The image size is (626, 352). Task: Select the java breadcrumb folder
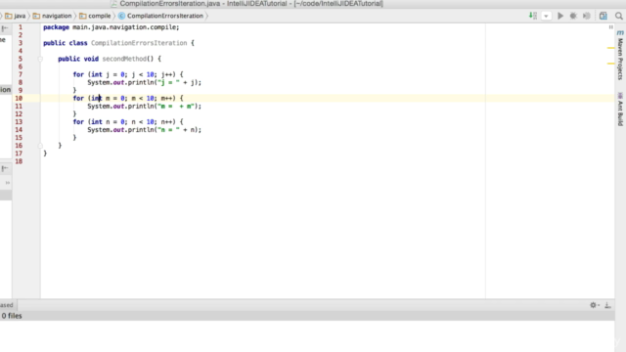tap(16, 16)
